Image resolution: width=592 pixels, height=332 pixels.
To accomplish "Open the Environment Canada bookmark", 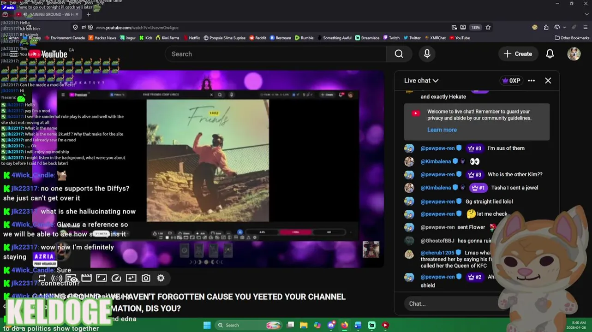I will 65,38.
